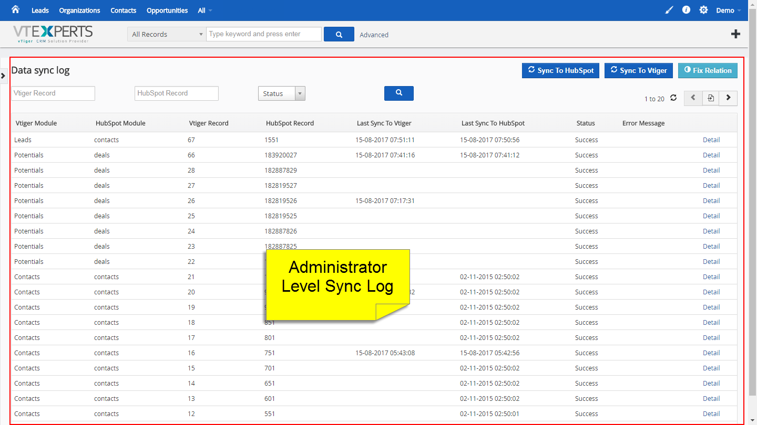Click the Leads module cell
The width and height of the screenshot is (757, 425).
[x=23, y=140]
